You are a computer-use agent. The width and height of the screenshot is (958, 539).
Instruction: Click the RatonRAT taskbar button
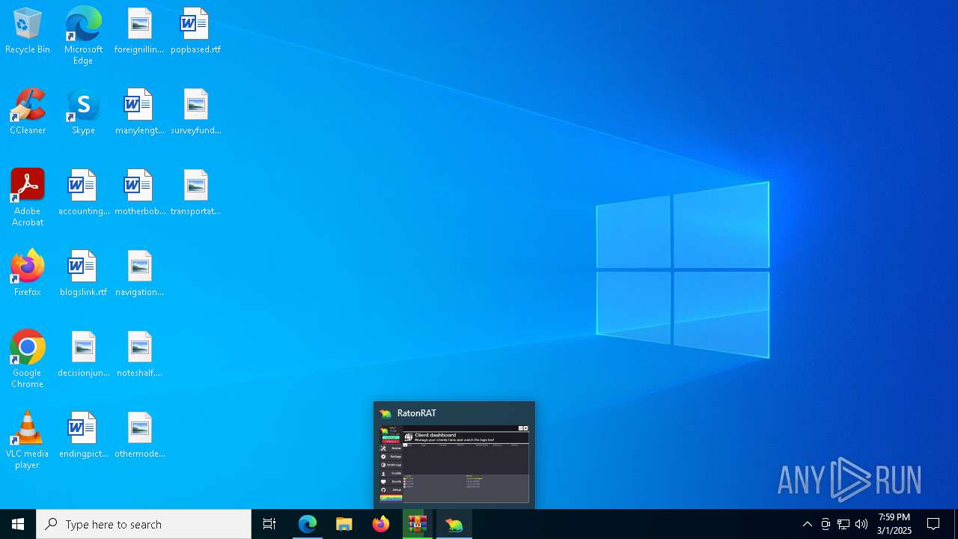coord(454,524)
